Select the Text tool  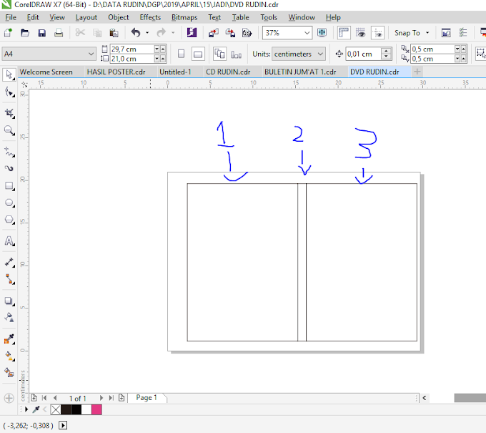pyautogui.click(x=9, y=241)
